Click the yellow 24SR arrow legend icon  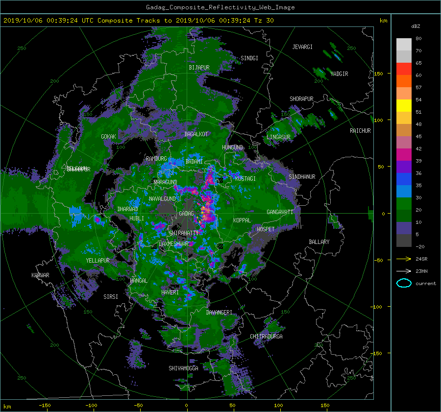pyautogui.click(x=404, y=259)
